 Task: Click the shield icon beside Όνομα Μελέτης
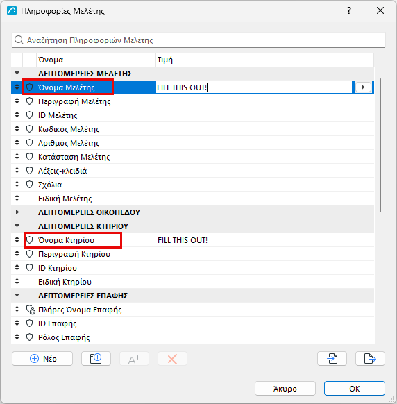(30, 87)
